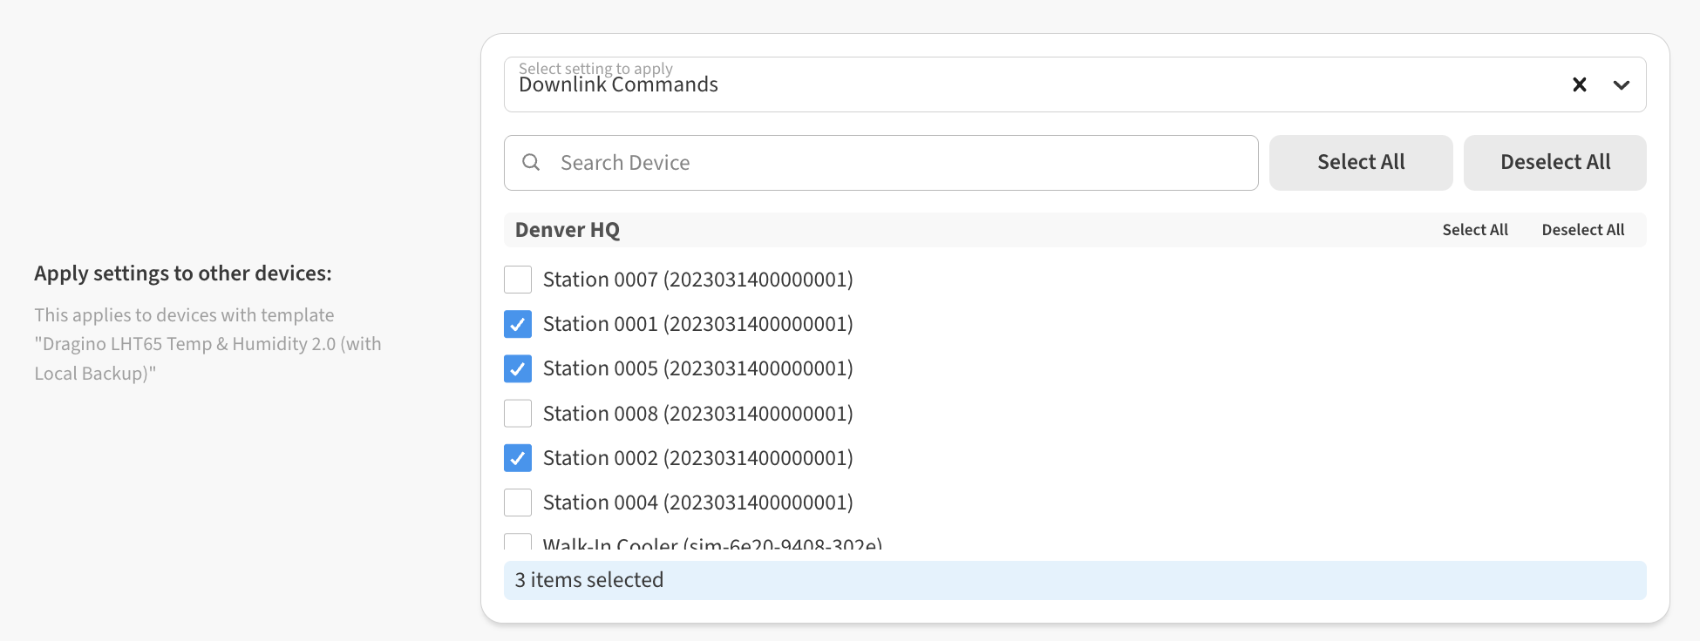The height and width of the screenshot is (641, 1700).
Task: Expand the setting dropdown chevron arrow
Action: pos(1621,84)
